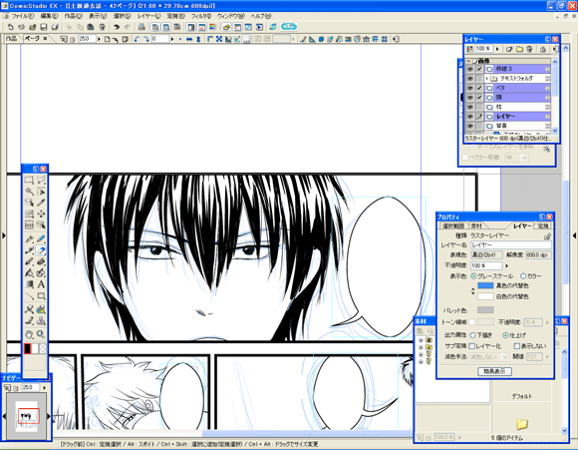The image size is (578, 450).
Task: Click new folder icon in Layer panel
Action: tap(519, 49)
